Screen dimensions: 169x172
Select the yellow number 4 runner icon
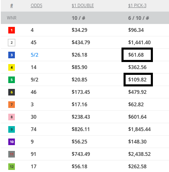click(x=12, y=67)
